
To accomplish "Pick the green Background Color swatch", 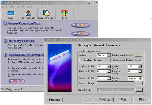I will pos(138,55).
